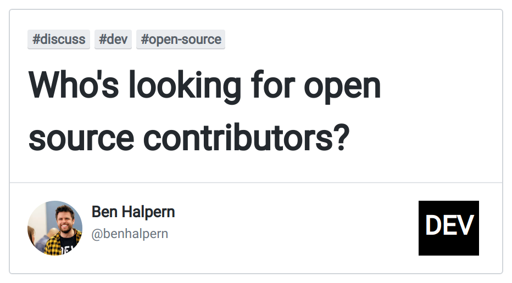Click the DEV logo icon
This screenshot has width=512, height=283.
[x=448, y=228]
